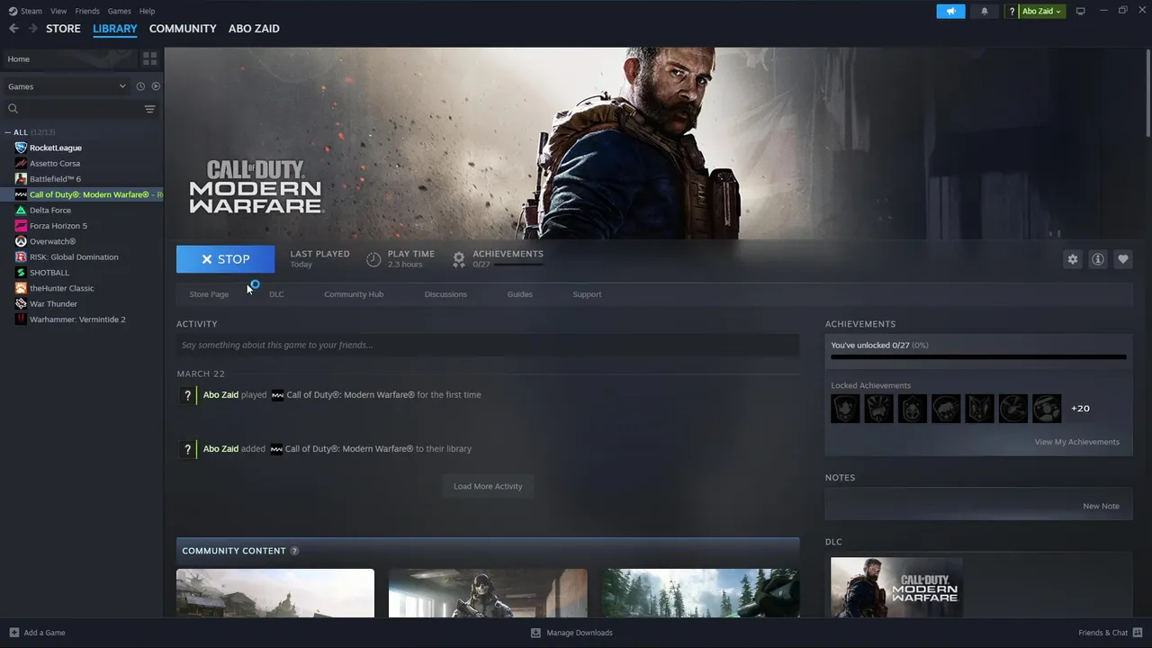This screenshot has height=648, width=1152.
Task: Open the Support link
Action: pyautogui.click(x=587, y=294)
